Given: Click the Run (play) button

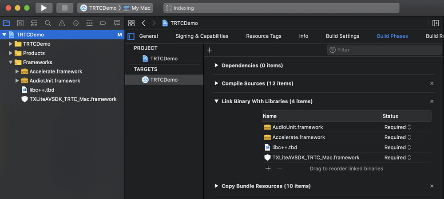Looking at the screenshot, I should tap(44, 8).
